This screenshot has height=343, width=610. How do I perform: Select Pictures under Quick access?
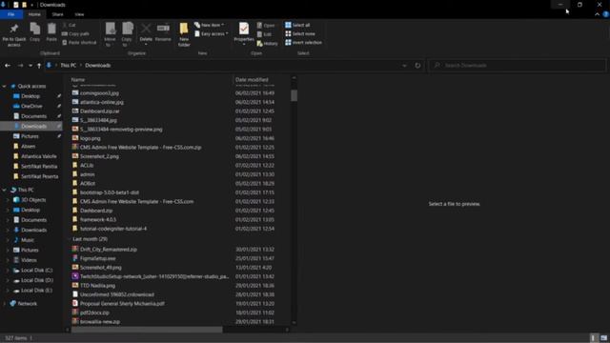30,136
